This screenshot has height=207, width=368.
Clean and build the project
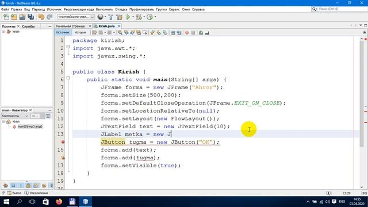[x=119, y=17]
